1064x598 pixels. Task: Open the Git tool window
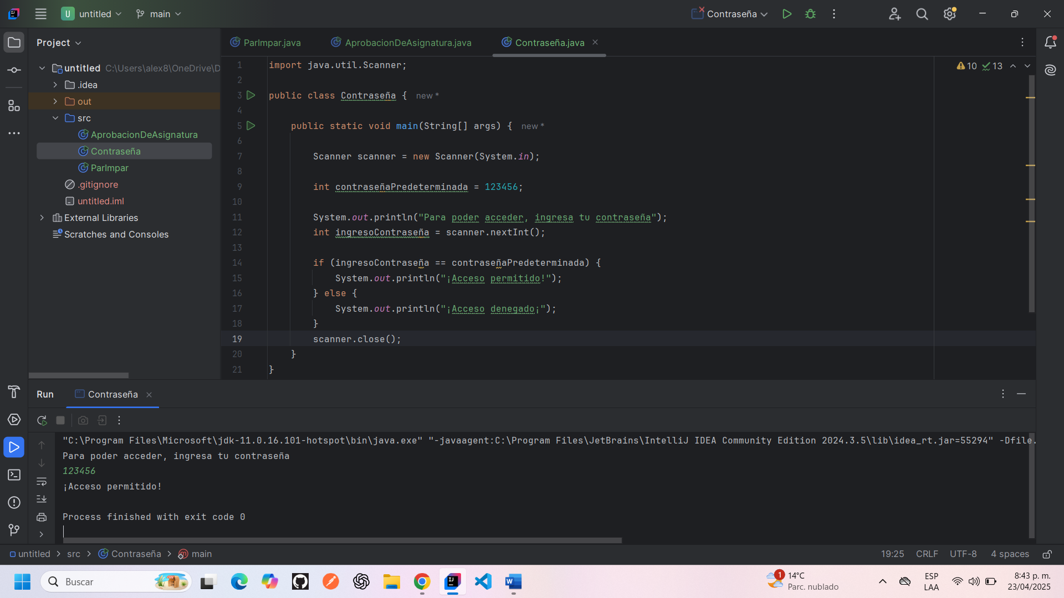coord(14,530)
